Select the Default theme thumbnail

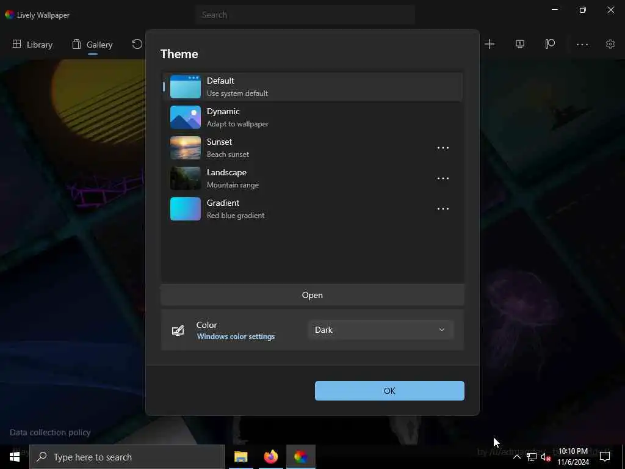tap(186, 87)
